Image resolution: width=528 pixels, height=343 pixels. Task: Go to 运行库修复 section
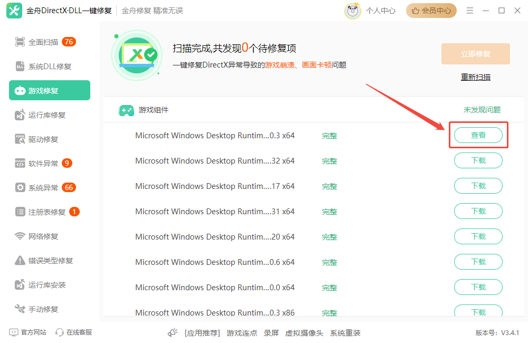click(50, 115)
